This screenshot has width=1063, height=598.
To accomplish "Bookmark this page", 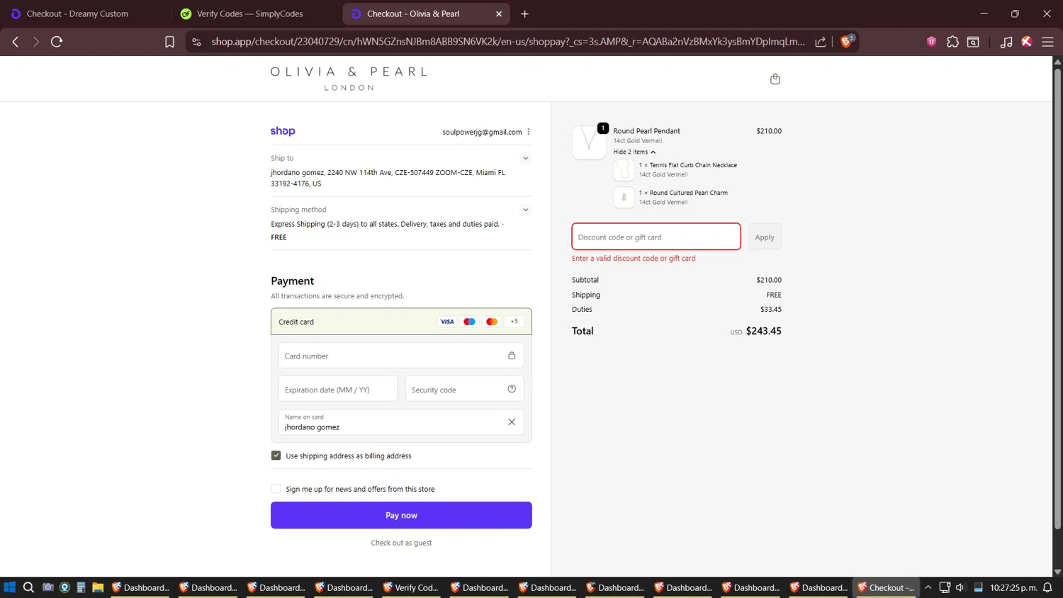I will pos(169,42).
